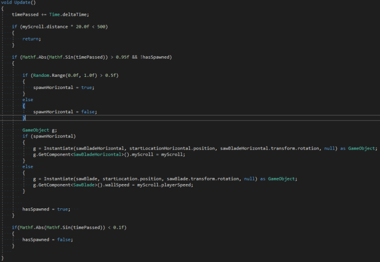The height and width of the screenshot is (262, 380).
Task: Click false in spawnHorizontal assignment
Action: (88, 112)
